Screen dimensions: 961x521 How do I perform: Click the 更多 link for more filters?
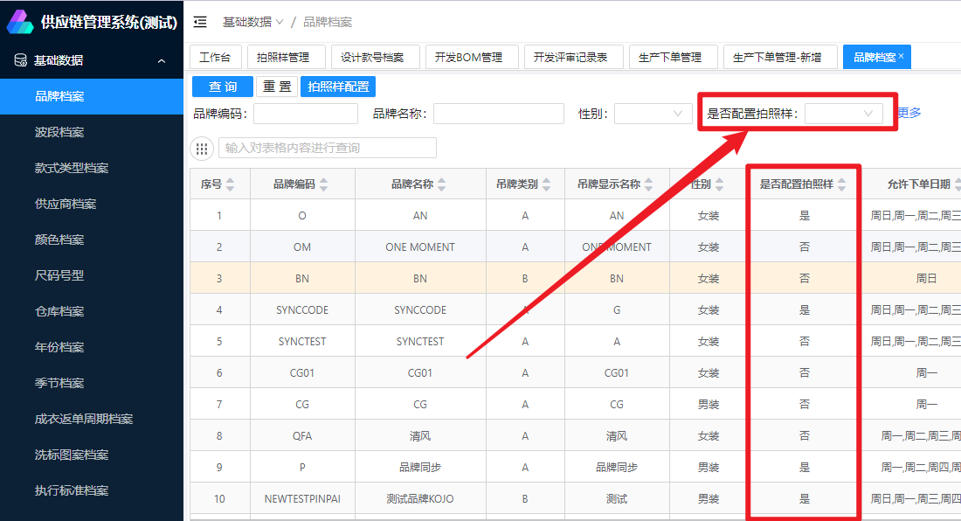tap(909, 114)
